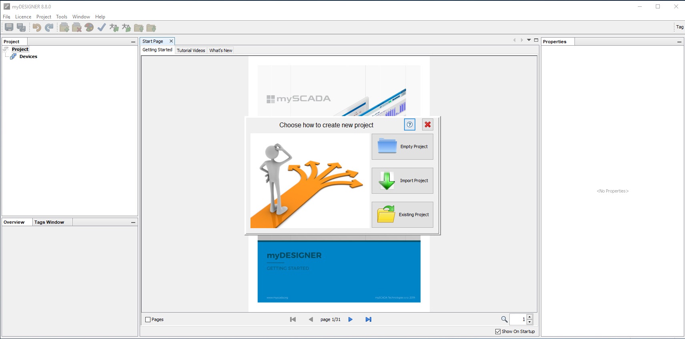Choose the Empty Project option
The image size is (685, 339).
(403, 146)
